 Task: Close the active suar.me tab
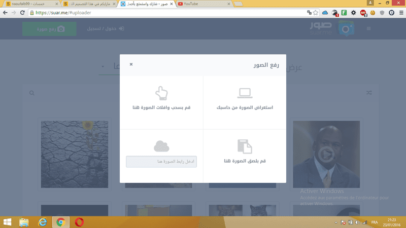click(x=171, y=4)
